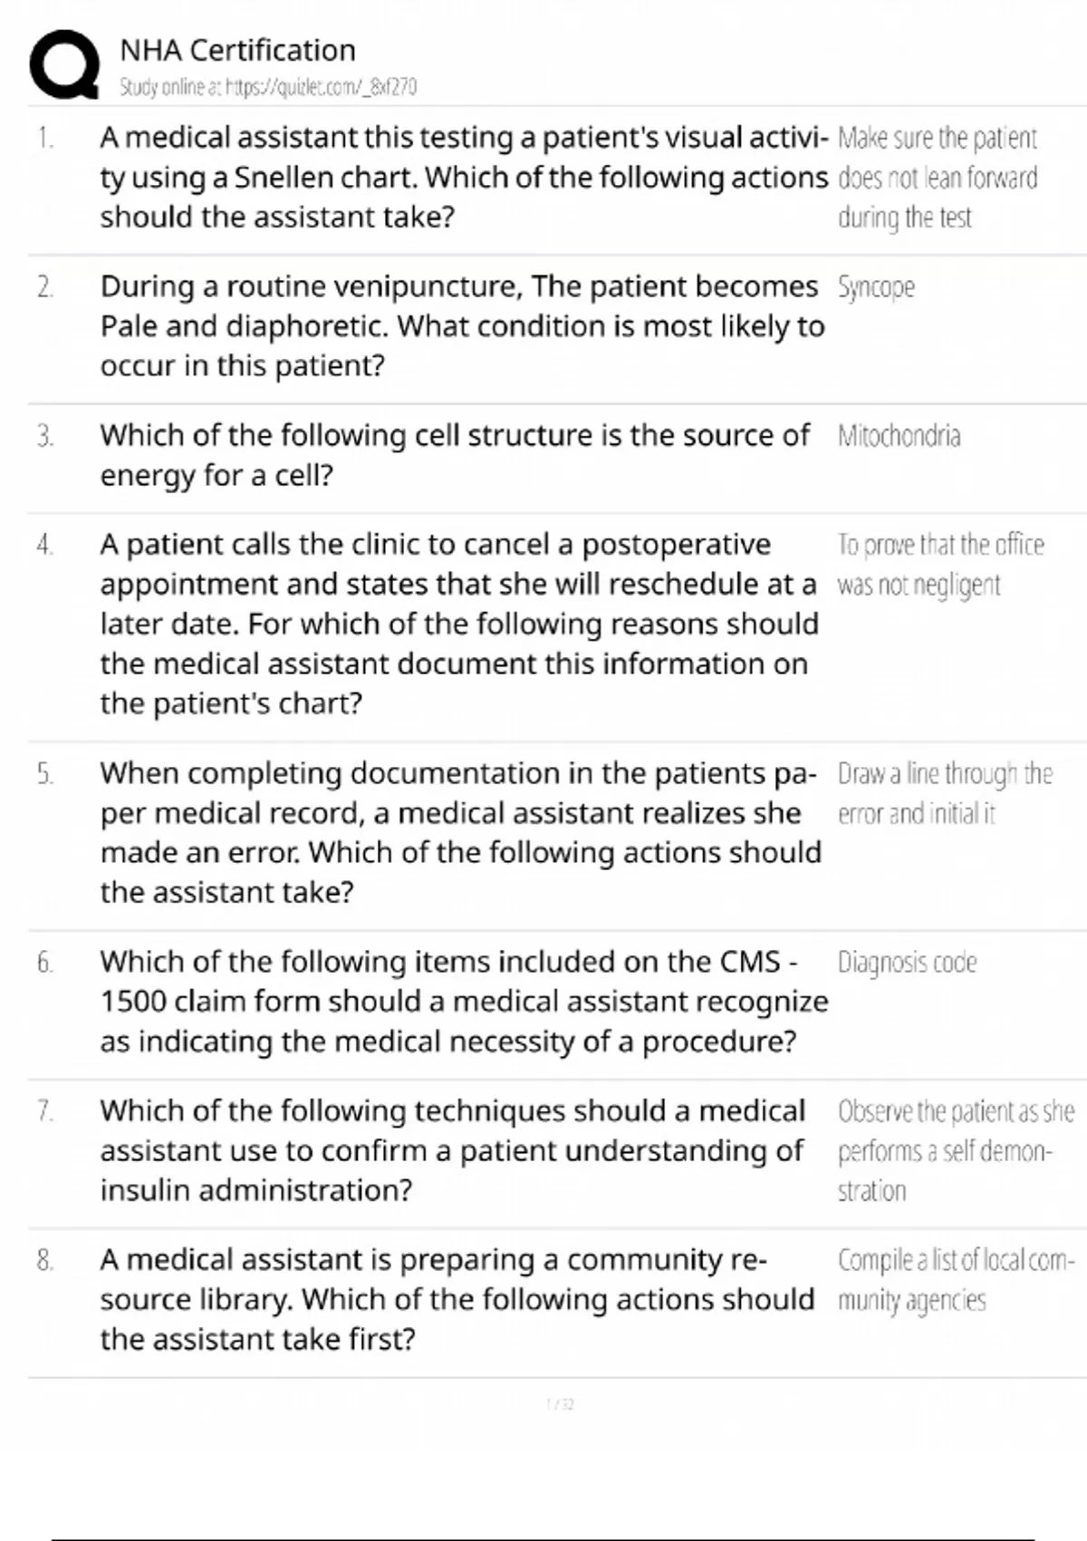This screenshot has width=1087, height=1541.
Task: Click the CMS-1500 claim form question
Action: click(x=463, y=1001)
